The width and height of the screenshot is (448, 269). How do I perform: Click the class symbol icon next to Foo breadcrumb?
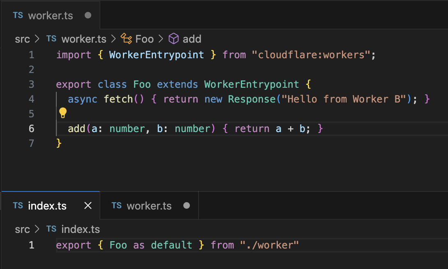click(126, 39)
